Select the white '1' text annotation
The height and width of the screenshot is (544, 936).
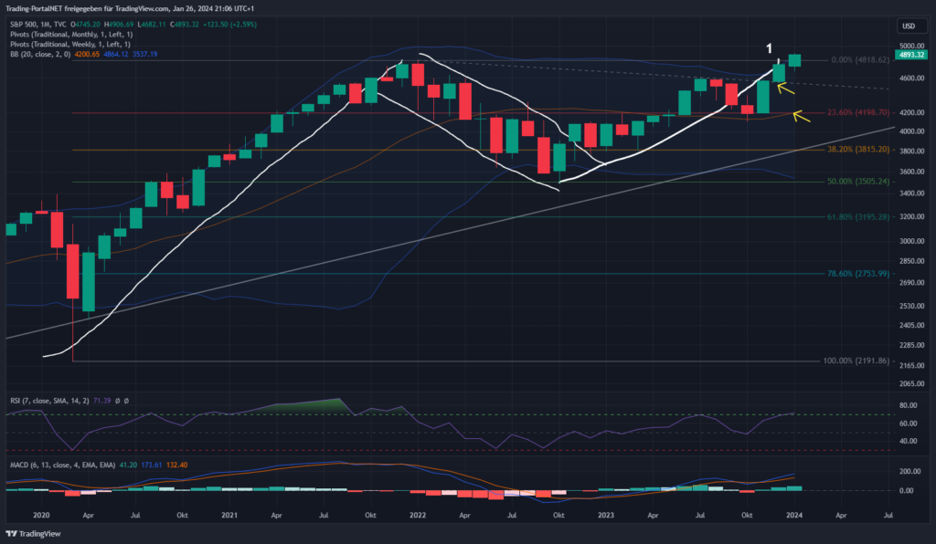click(x=769, y=46)
